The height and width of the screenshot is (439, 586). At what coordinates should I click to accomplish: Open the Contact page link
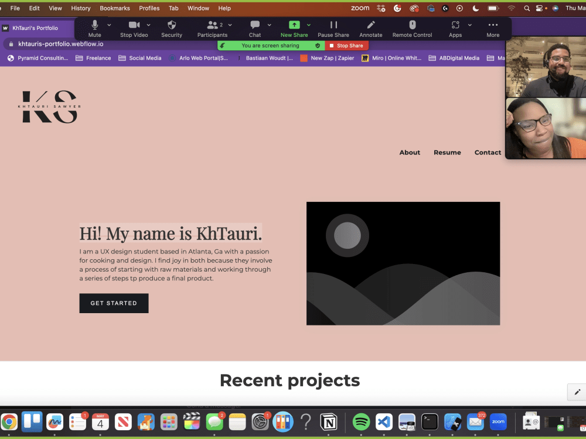(488, 152)
